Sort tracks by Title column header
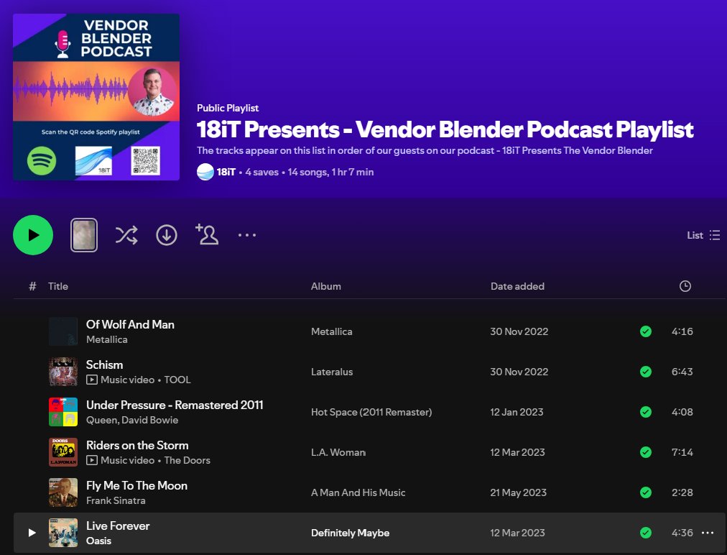Image resolution: width=727 pixels, height=555 pixels. click(x=58, y=286)
